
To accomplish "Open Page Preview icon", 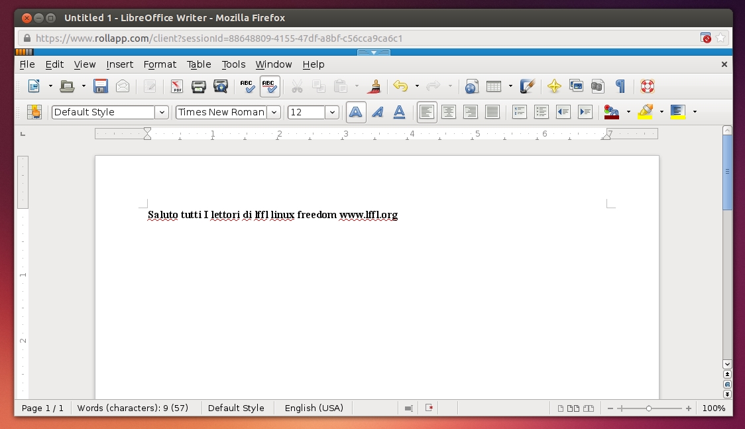I will [221, 86].
